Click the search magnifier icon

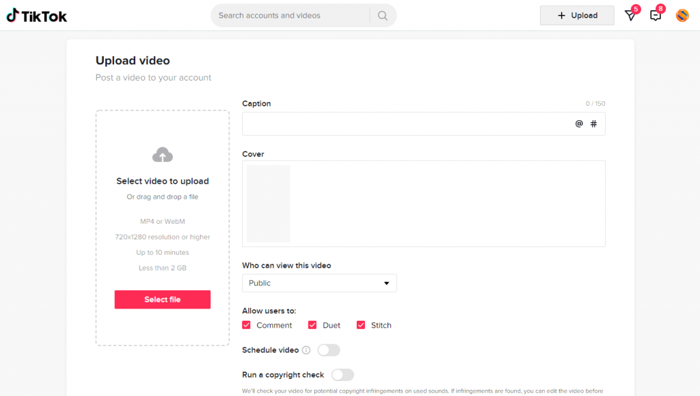pyautogui.click(x=383, y=16)
